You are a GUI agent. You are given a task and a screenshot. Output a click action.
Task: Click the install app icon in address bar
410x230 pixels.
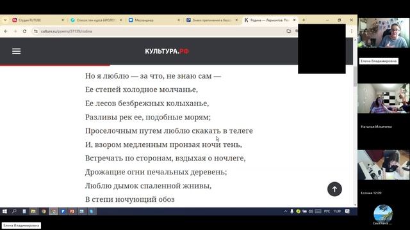[289, 31]
